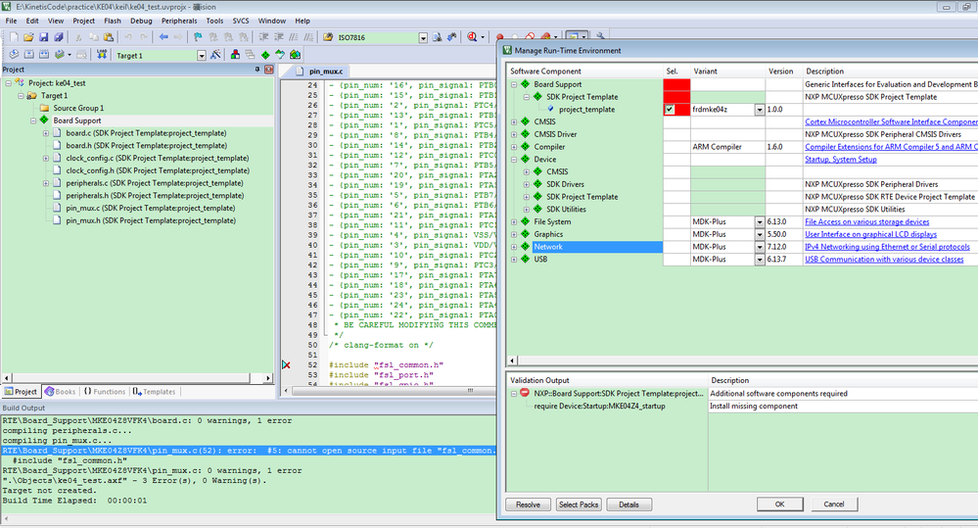This screenshot has height=528, width=978.
Task: Click the error marker at line 52
Action: tap(286, 364)
